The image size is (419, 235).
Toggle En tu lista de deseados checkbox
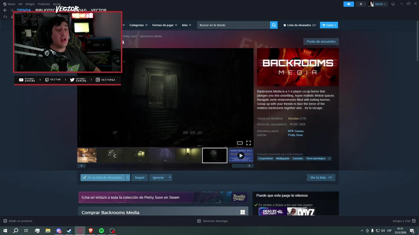click(x=102, y=178)
